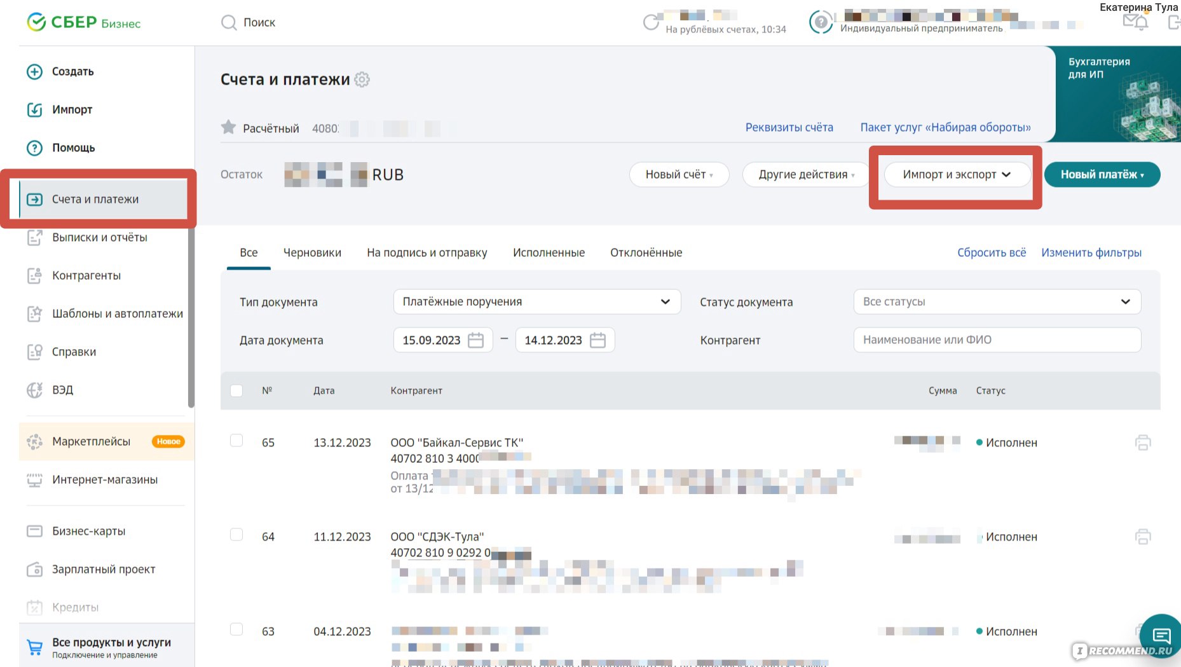Click the ВЭД globe icon
Image resolution: width=1181 pixels, height=667 pixels.
tap(34, 390)
